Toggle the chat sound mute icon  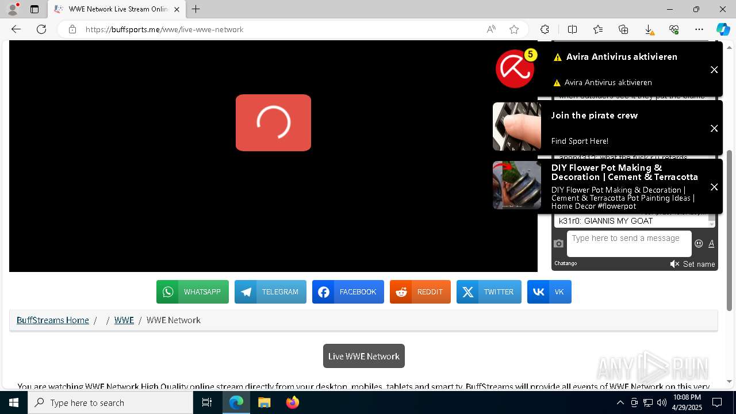pyautogui.click(x=674, y=264)
